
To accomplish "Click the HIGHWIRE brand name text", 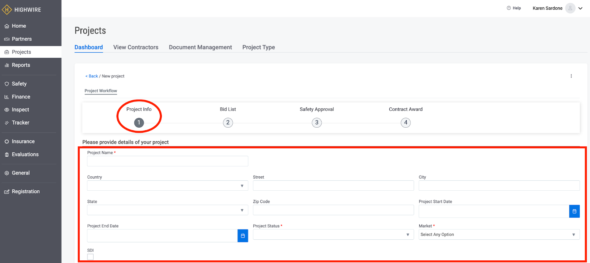I will (x=28, y=10).
